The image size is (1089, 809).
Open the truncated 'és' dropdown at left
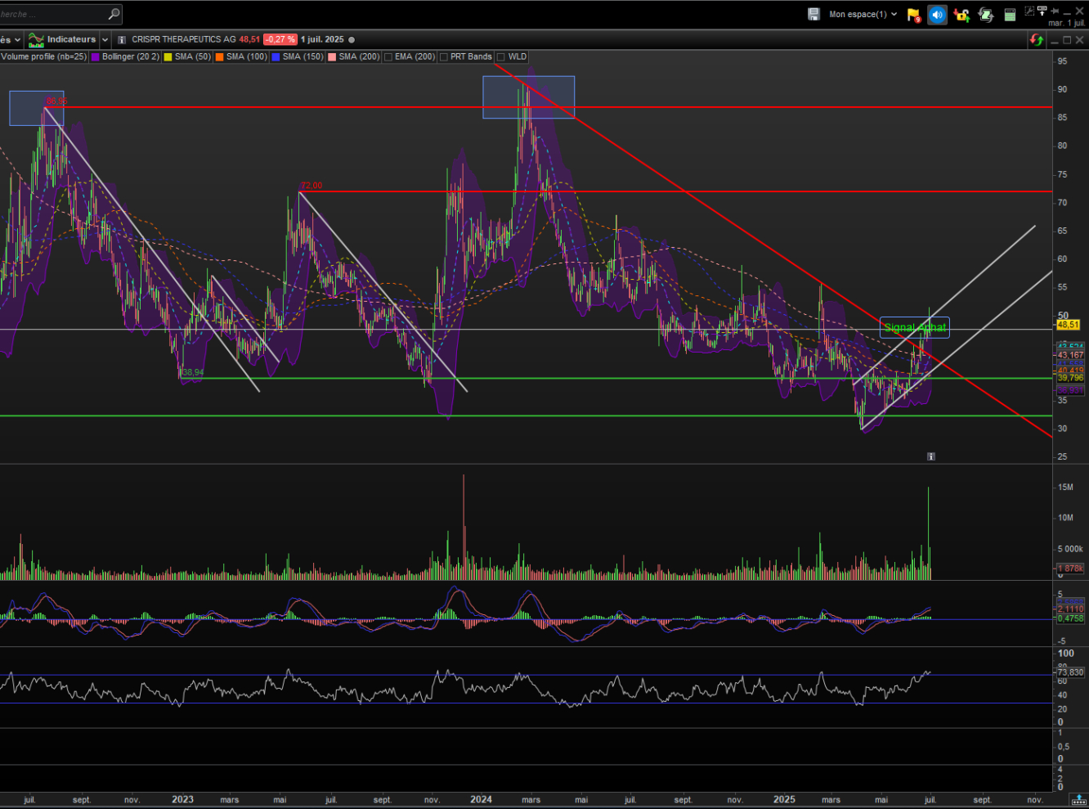pyautogui.click(x=10, y=39)
